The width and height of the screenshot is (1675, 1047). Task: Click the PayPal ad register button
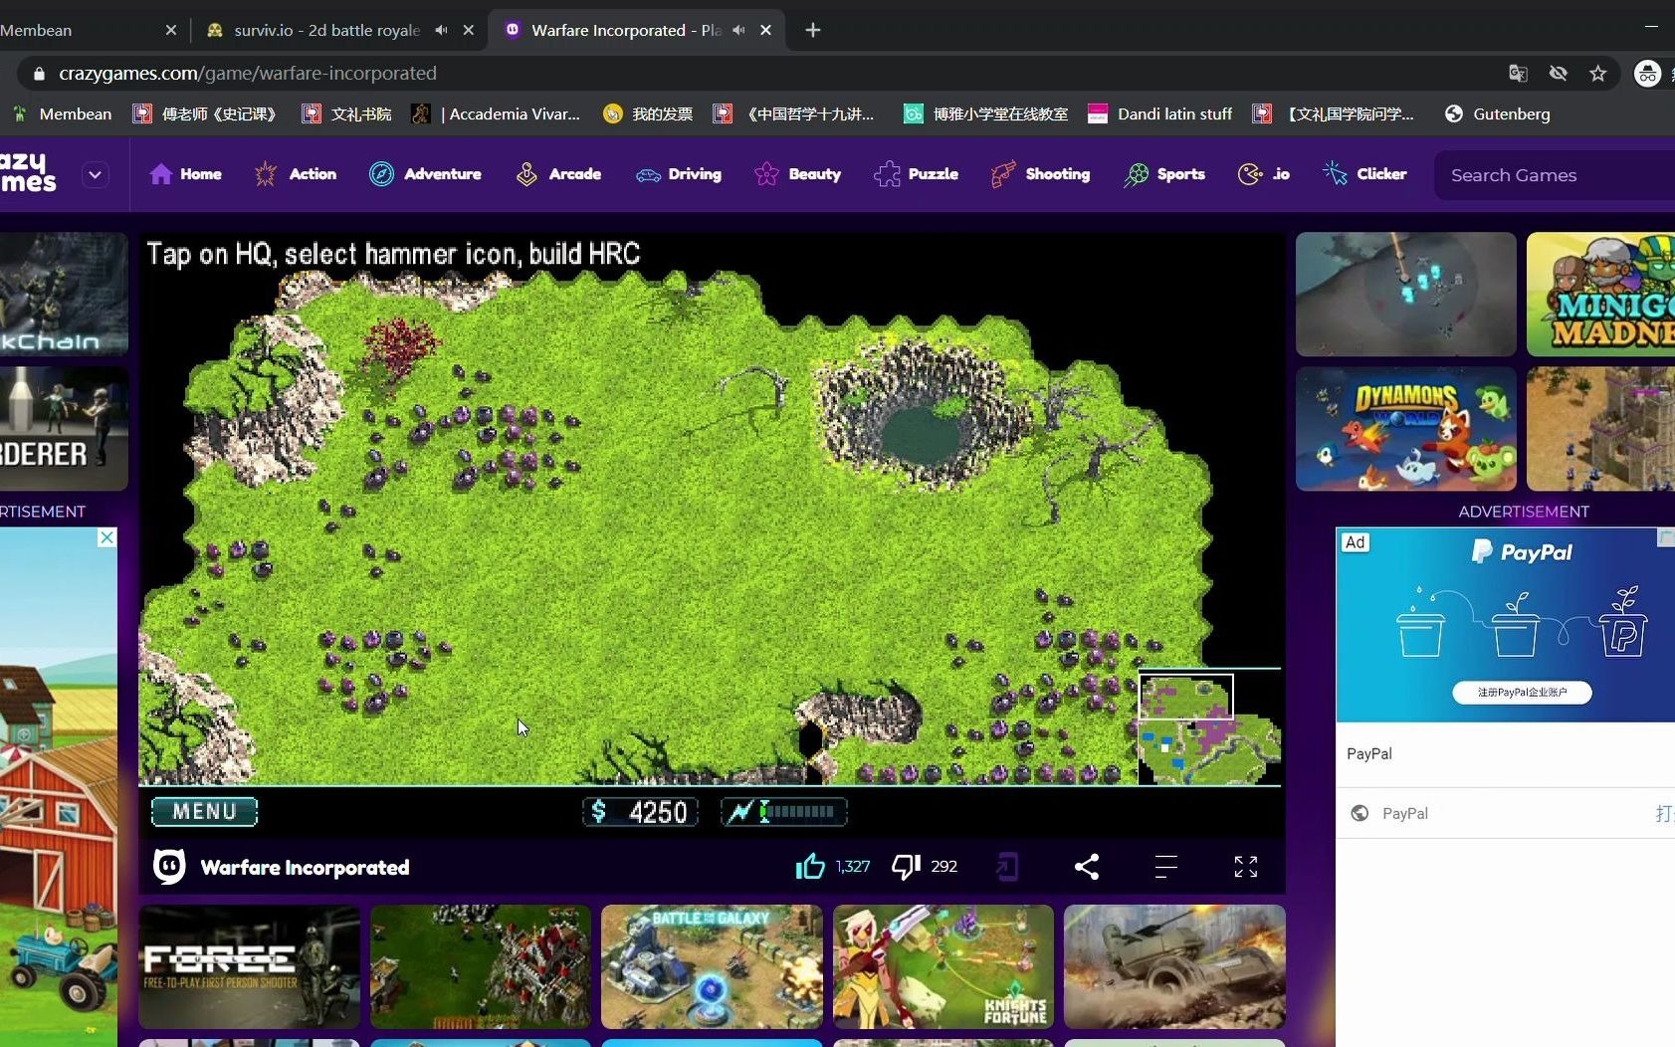tap(1522, 692)
